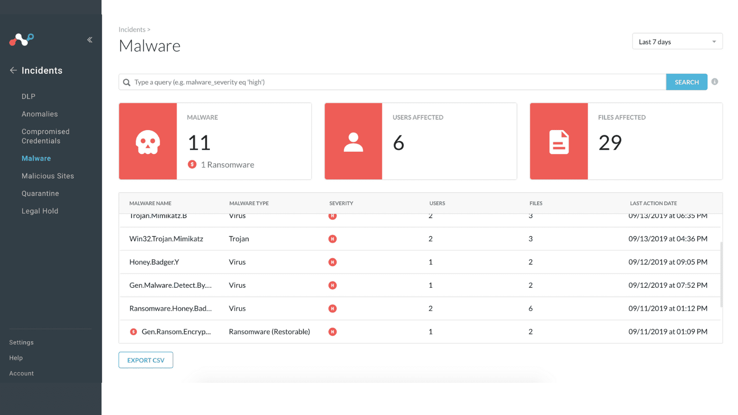Click the malware table vertical scrollbar

721,274
